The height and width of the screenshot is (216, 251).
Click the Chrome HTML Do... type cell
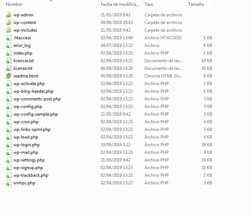(x=164, y=76)
